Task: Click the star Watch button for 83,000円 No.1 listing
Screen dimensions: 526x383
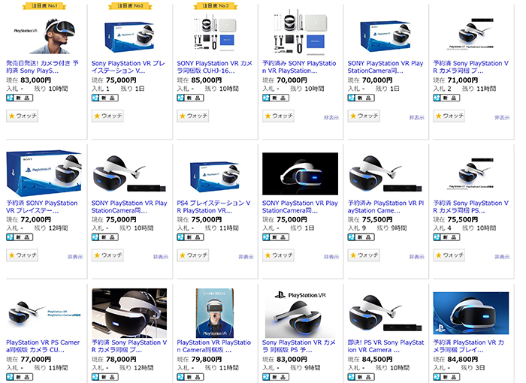Action: pos(23,116)
